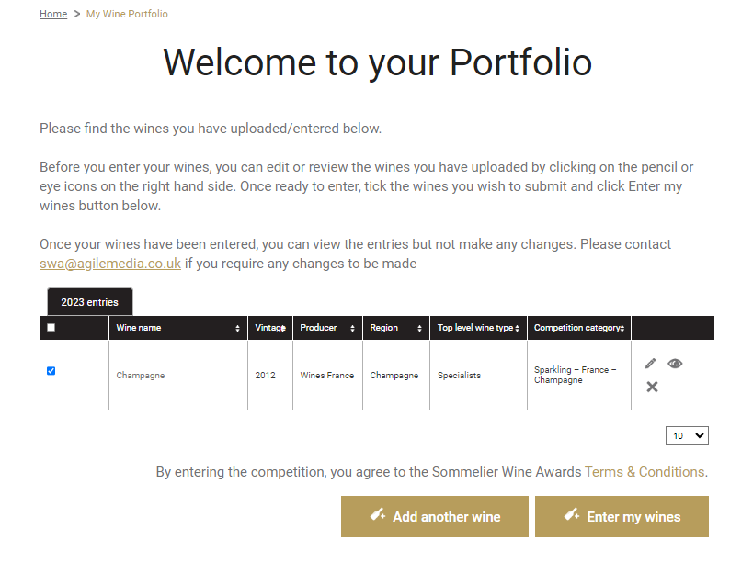The width and height of the screenshot is (753, 562).
Task: Click the pencil edit icon for Champagne
Action: [650, 364]
